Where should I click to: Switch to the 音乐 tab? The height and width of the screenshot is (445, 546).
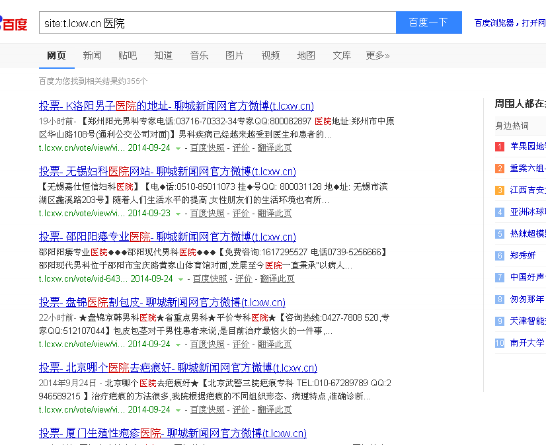(x=199, y=56)
